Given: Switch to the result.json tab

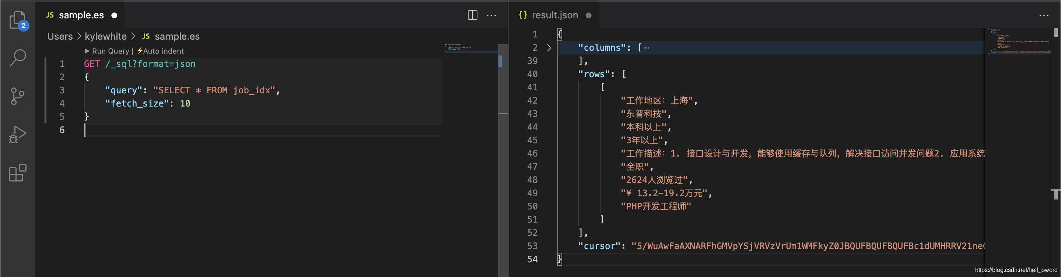Looking at the screenshot, I should click(555, 15).
